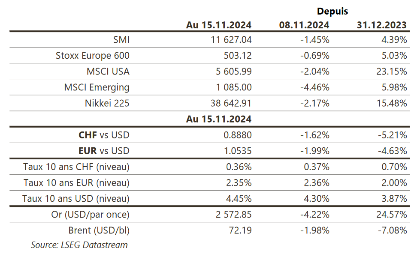The height and width of the screenshot is (254, 417).
Task: Click the CHF vs USD label
Action: coord(104,135)
